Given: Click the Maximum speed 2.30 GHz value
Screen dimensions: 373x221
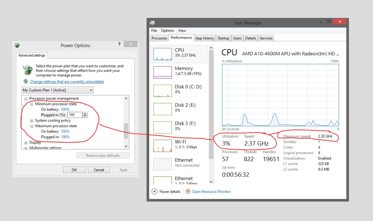Looking at the screenshot, I should (325, 136).
